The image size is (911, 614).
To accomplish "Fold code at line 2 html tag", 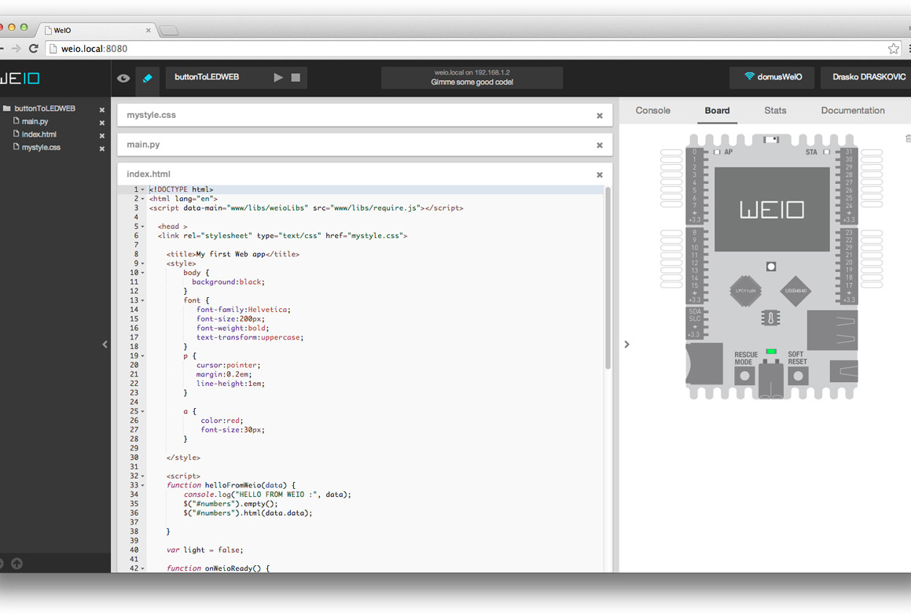I will point(143,199).
